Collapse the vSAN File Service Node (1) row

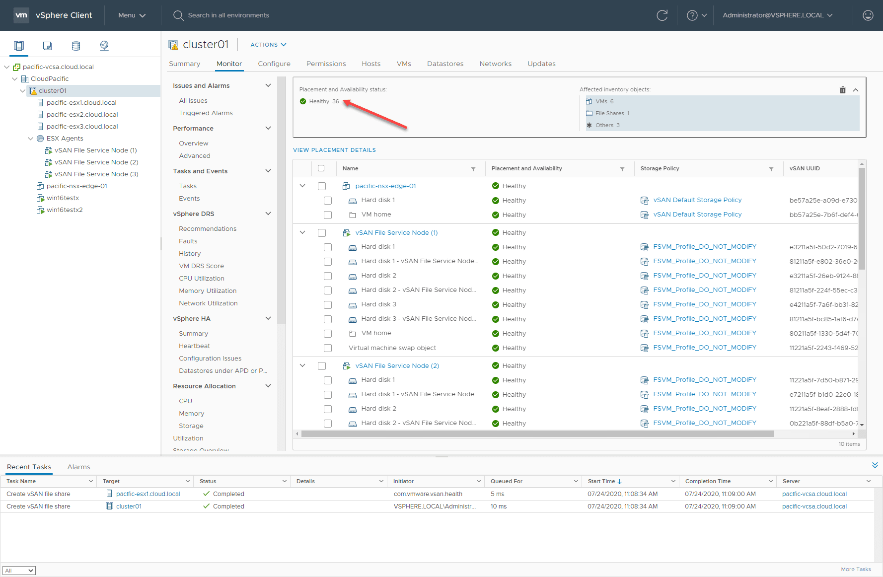(x=302, y=232)
